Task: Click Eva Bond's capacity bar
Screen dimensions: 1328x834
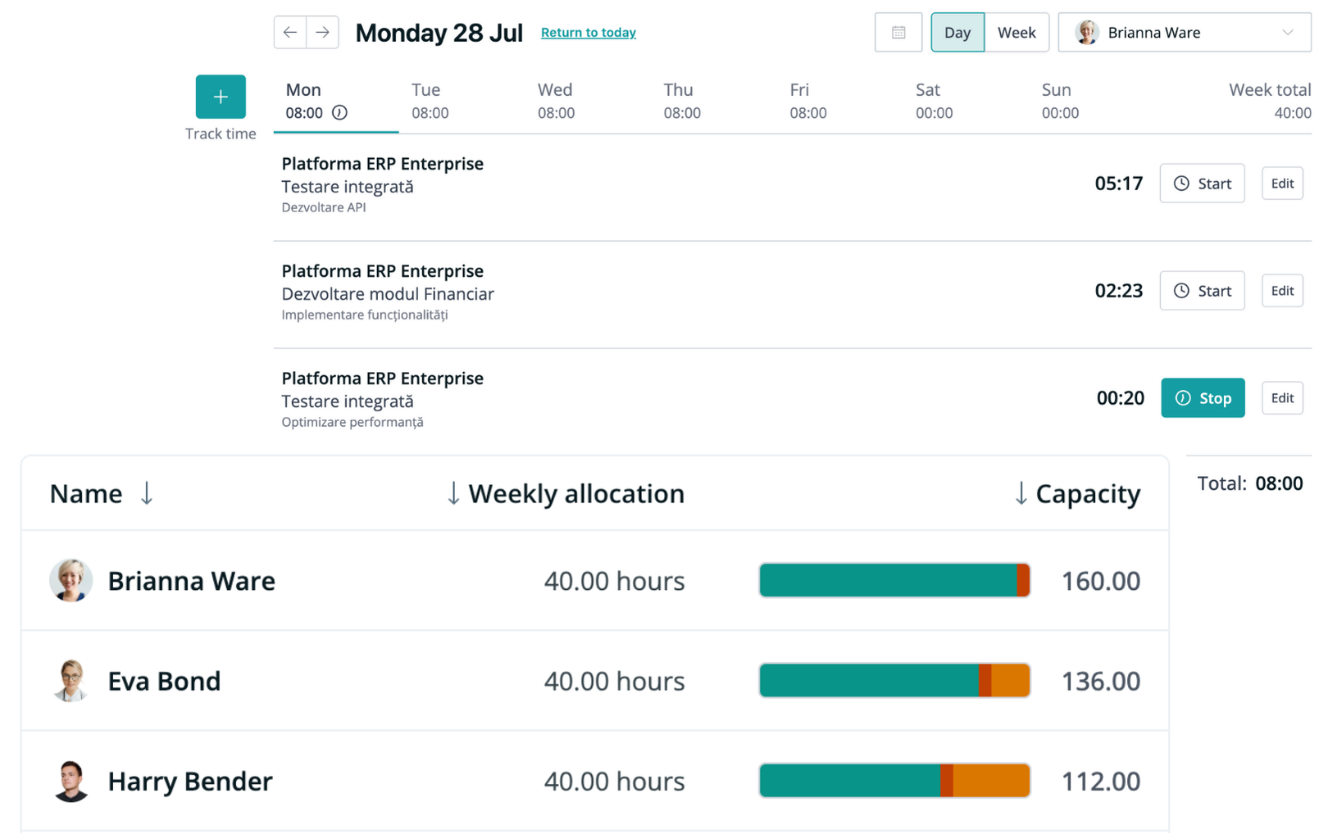Action: point(894,681)
